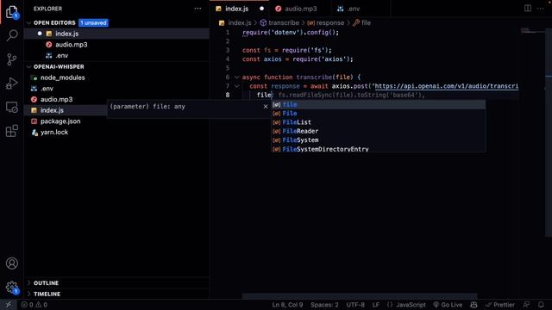Close the parameter hint popup
The image size is (552, 310).
tap(266, 107)
